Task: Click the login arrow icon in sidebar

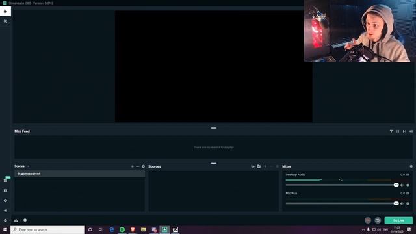Action: 5,211
